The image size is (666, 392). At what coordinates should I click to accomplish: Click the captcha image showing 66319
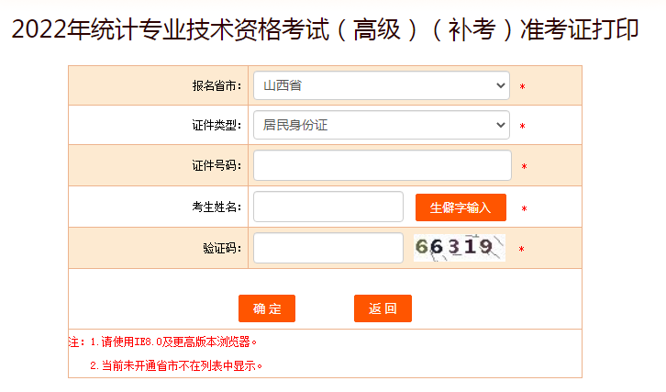[x=459, y=247]
